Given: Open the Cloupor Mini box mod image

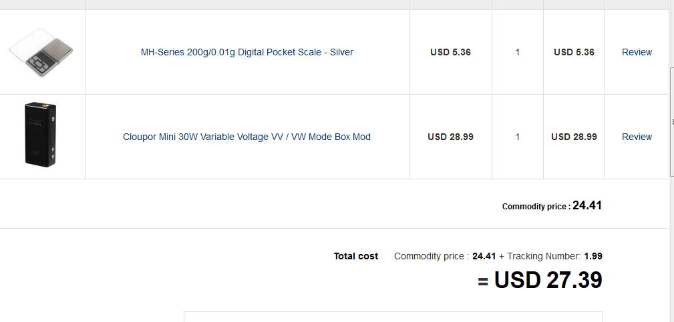Looking at the screenshot, I should point(41,136).
